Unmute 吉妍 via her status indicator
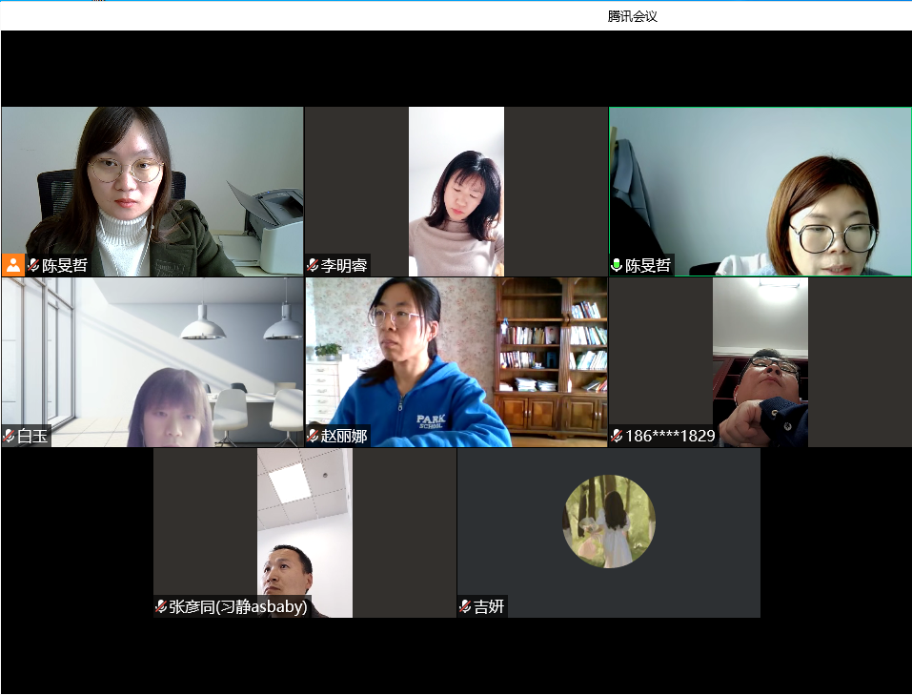This screenshot has height=695, width=912. (463, 604)
